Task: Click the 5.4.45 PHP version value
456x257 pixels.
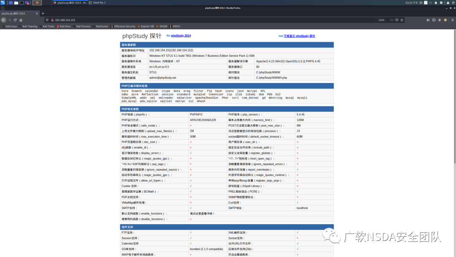Action: [301, 115]
